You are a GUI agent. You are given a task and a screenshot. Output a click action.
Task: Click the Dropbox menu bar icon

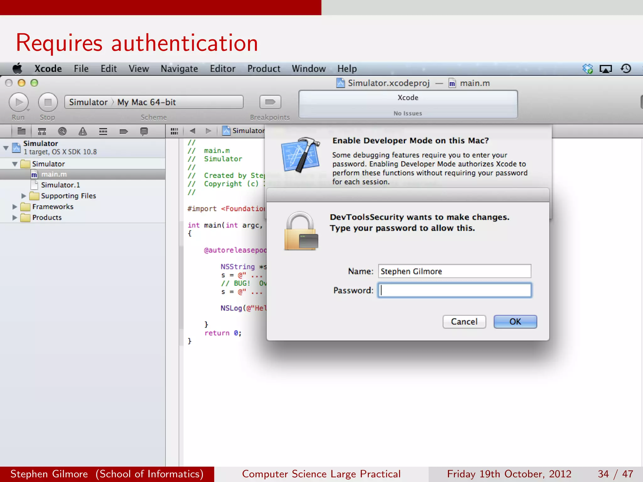point(587,68)
